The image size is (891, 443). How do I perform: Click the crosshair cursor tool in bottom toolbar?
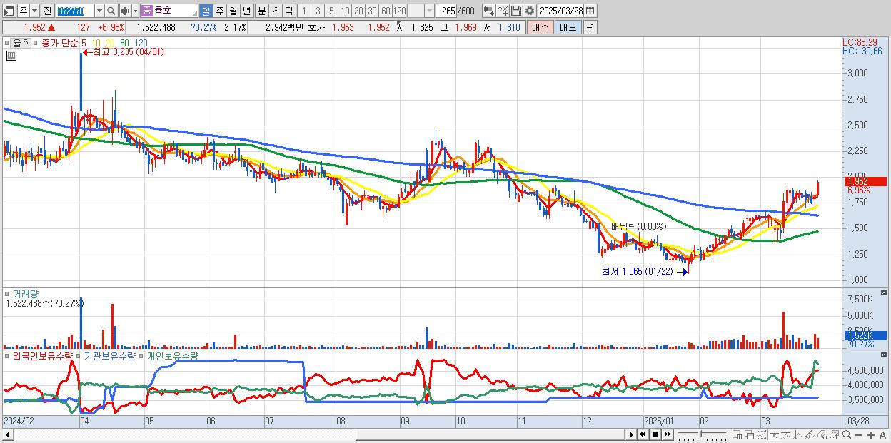pos(774,434)
